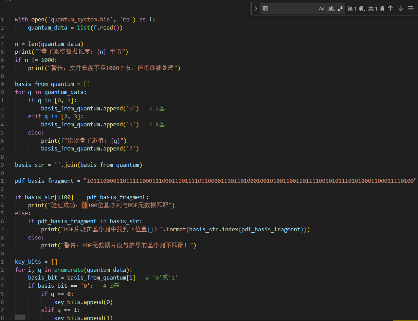
Task: Click the find search input field
Action: coord(289,8)
